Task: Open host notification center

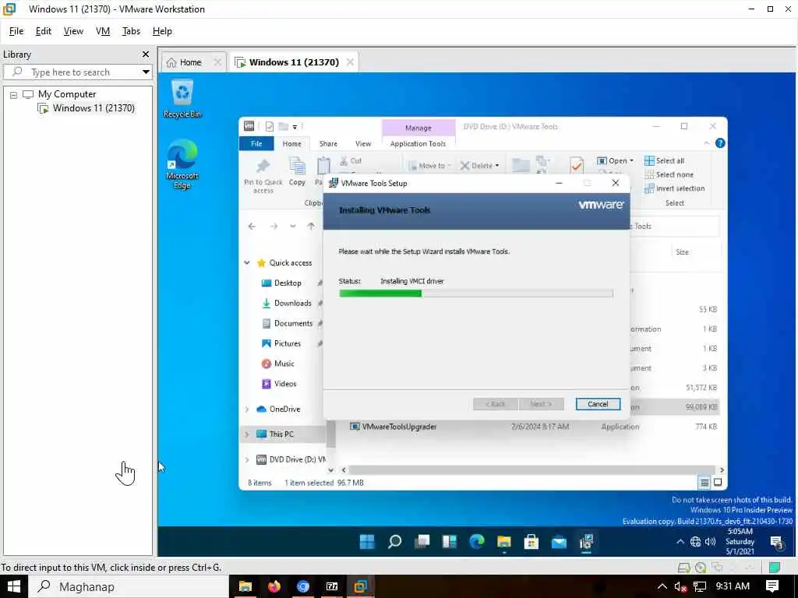Action: (772, 587)
